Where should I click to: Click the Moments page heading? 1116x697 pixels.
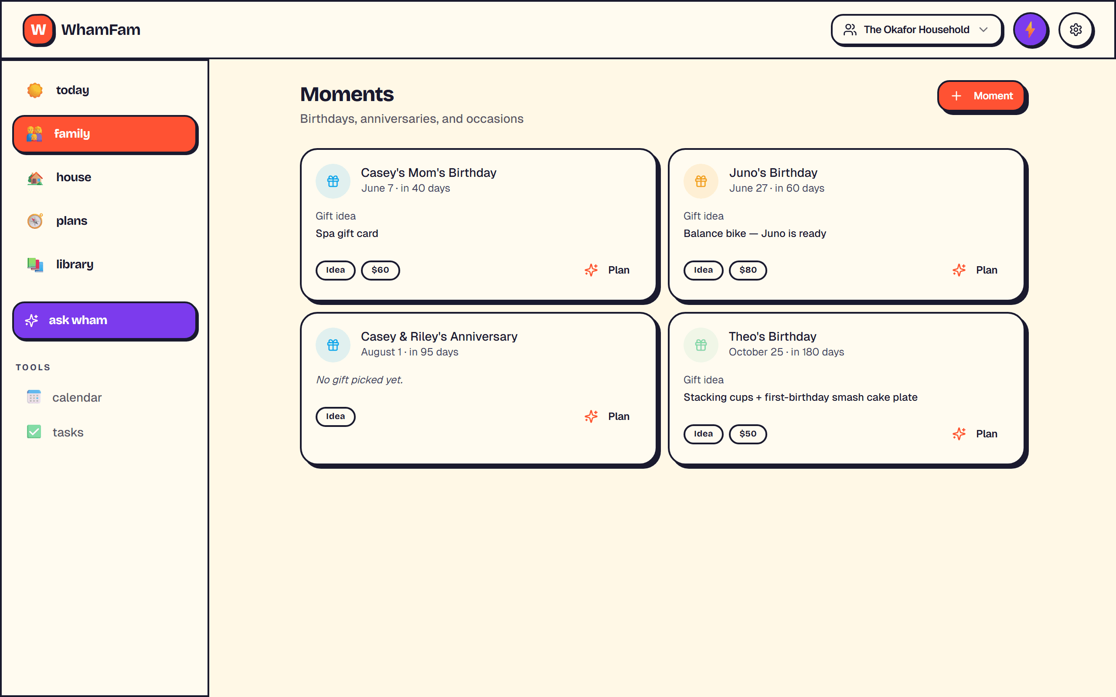pos(347,95)
